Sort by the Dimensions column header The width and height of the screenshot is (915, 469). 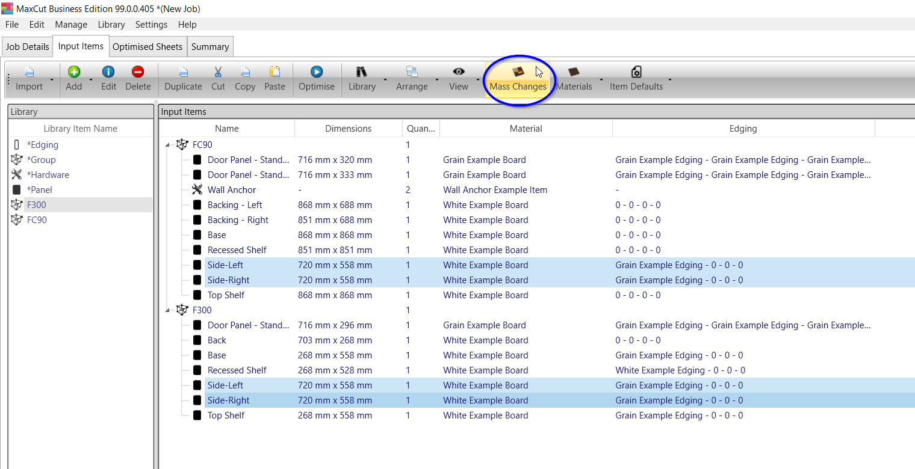(x=349, y=129)
